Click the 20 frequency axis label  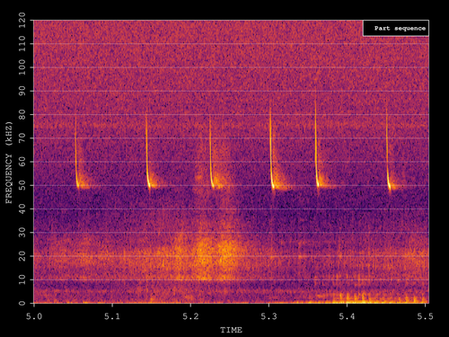(x=22, y=256)
